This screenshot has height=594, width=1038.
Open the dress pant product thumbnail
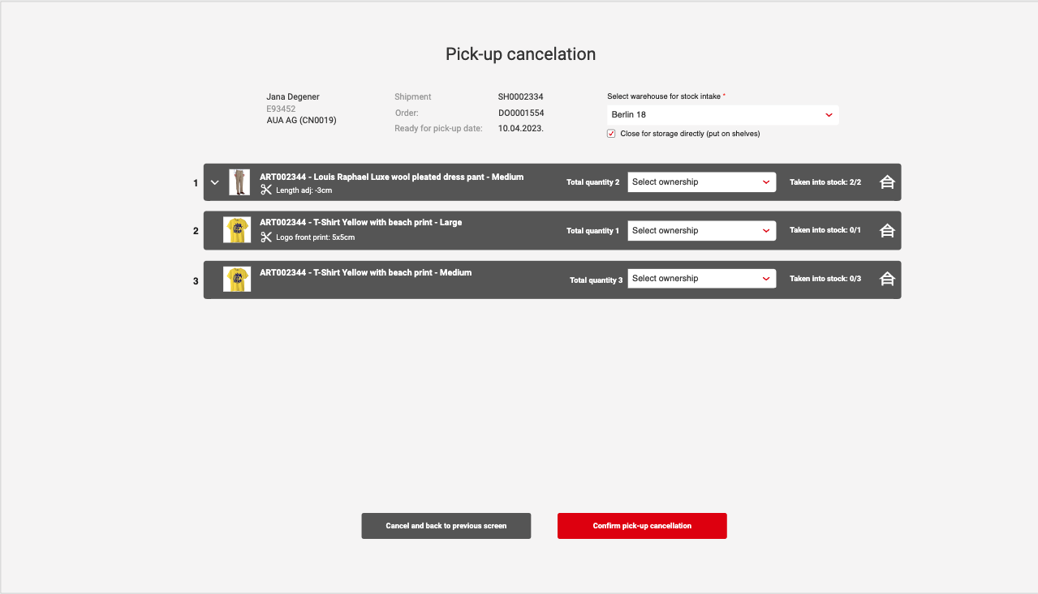239,182
